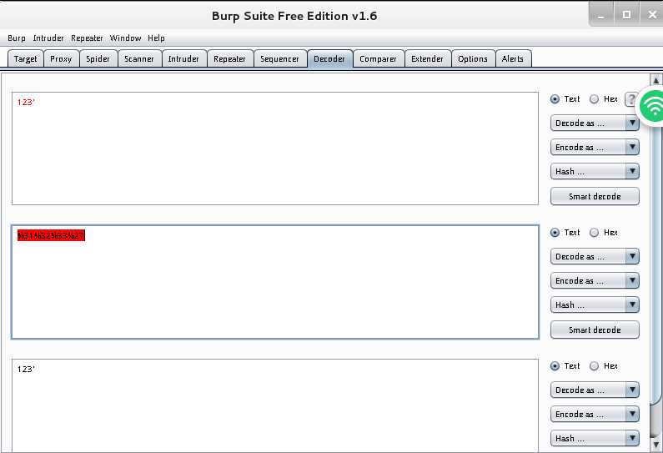Open first panel's Encode as dropdown

tap(595, 147)
